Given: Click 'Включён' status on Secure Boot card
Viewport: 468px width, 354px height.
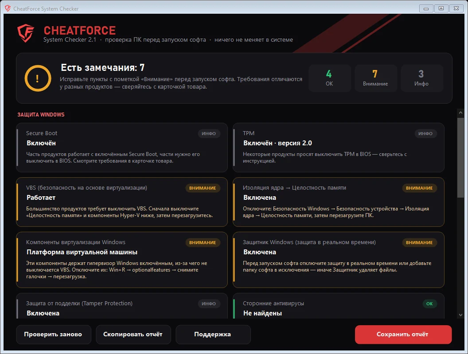Looking at the screenshot, I should [x=41, y=143].
